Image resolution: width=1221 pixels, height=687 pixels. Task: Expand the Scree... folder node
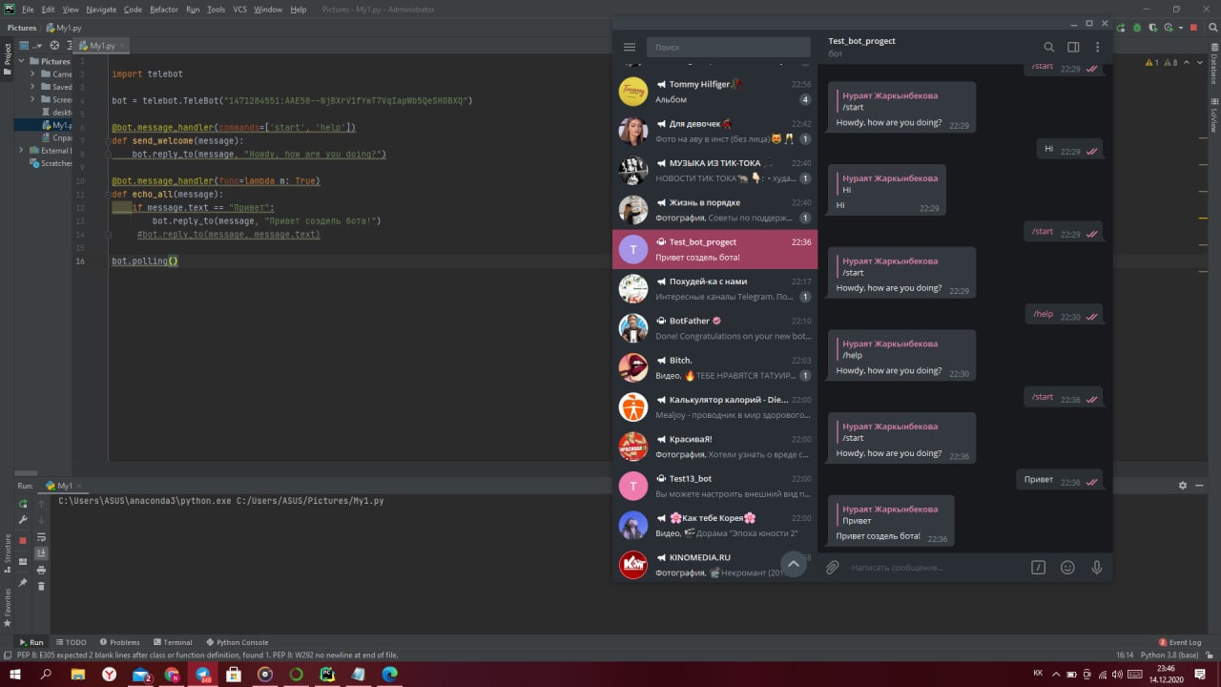[33, 99]
